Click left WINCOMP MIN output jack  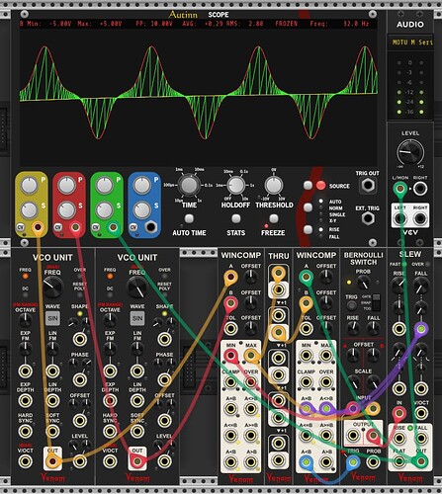click(230, 356)
